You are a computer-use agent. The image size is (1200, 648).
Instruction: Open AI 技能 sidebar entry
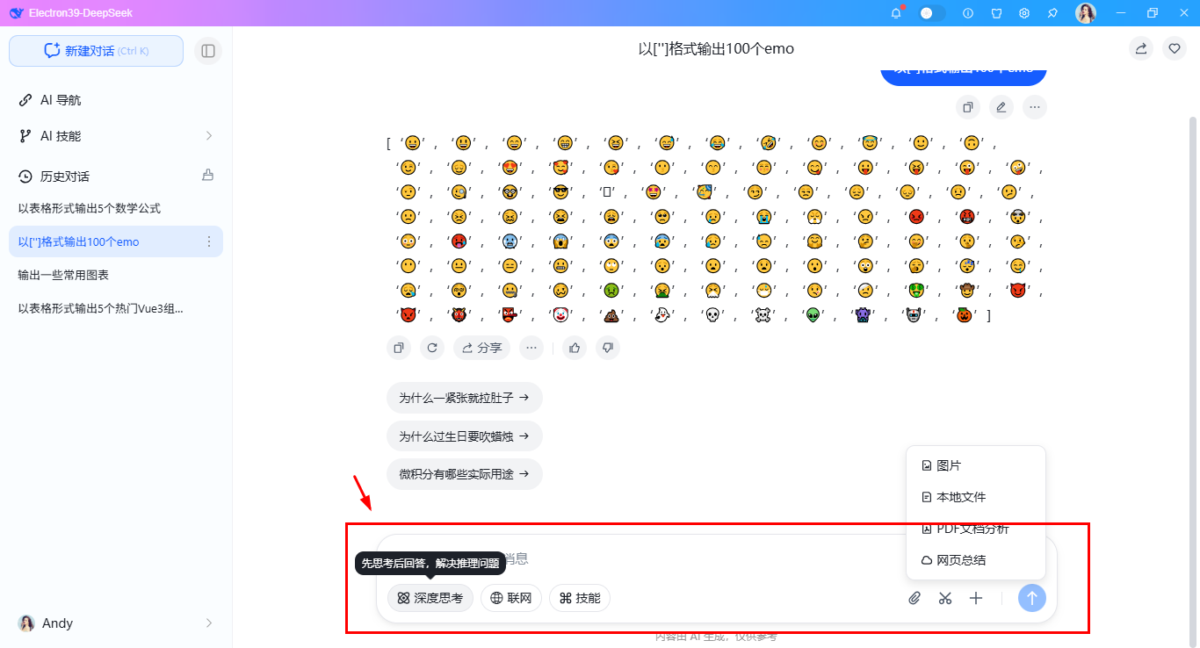click(x=116, y=136)
